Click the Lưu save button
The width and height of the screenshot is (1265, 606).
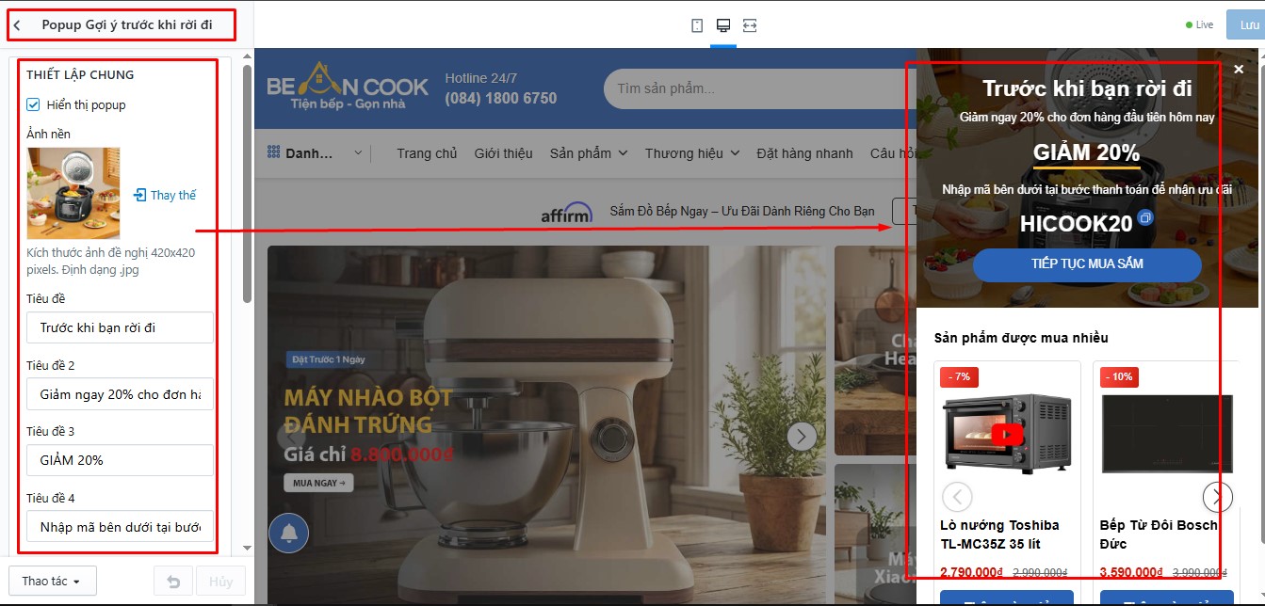click(x=1245, y=25)
